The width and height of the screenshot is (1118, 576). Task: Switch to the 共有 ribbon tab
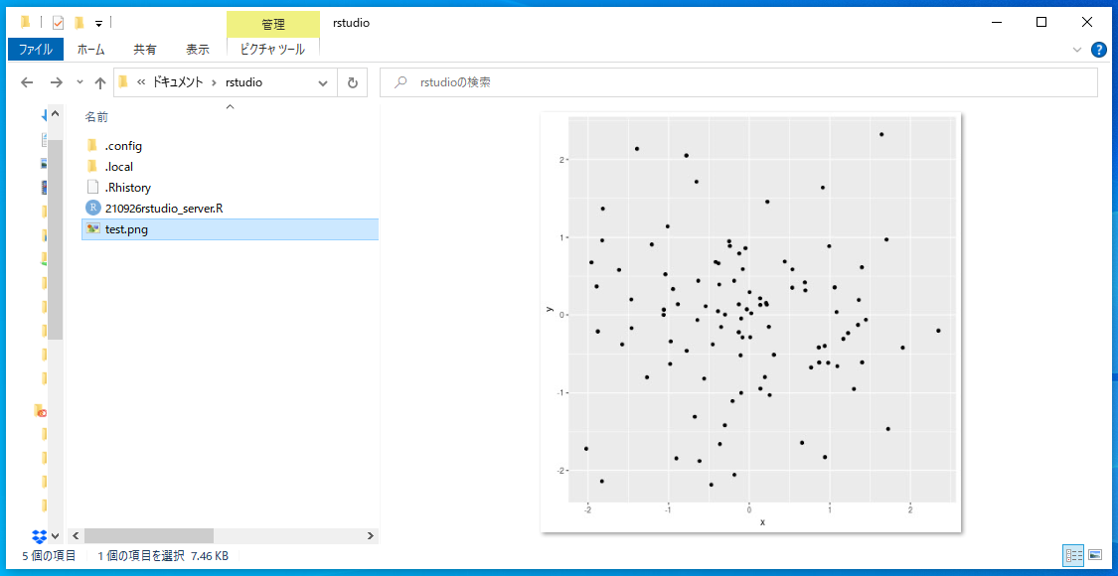point(145,48)
